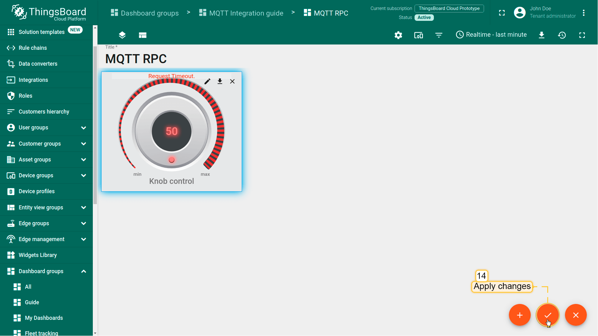Collapse the Dashboard groups section
The image size is (598, 336).
(83, 271)
